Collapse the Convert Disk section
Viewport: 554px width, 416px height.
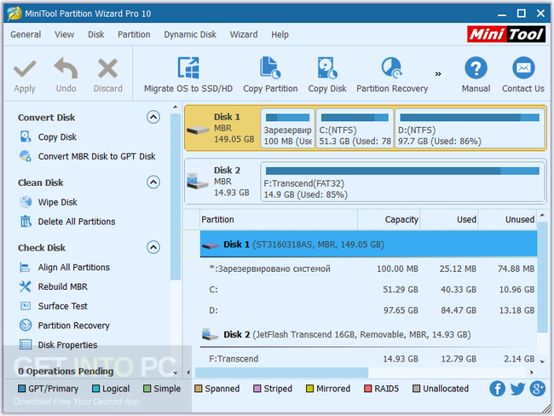pos(153,117)
